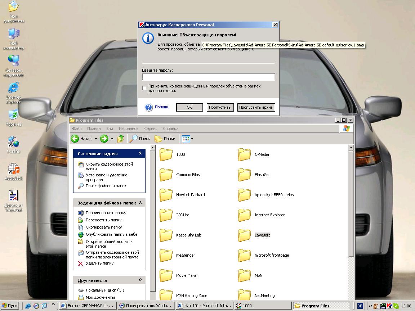Select the AudioJack desktop shortcut

coord(13,172)
